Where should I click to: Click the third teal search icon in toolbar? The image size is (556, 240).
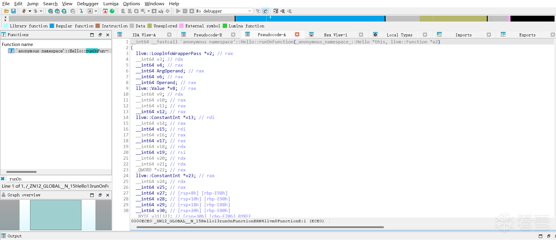click(x=64, y=11)
